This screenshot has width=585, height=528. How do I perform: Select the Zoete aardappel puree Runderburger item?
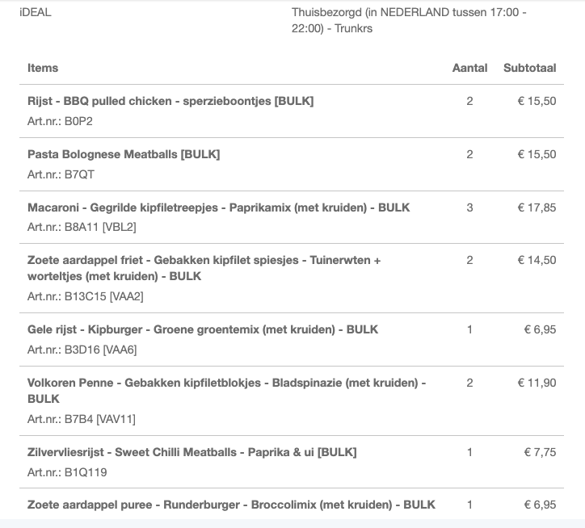(x=231, y=505)
